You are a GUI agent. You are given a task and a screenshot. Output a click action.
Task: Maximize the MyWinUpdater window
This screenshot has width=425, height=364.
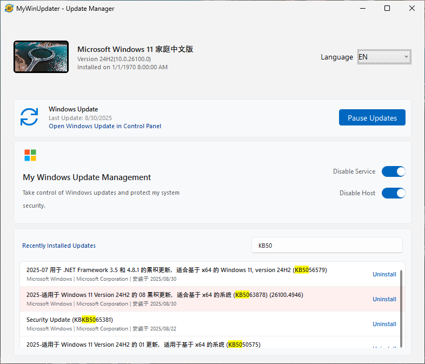387,9
